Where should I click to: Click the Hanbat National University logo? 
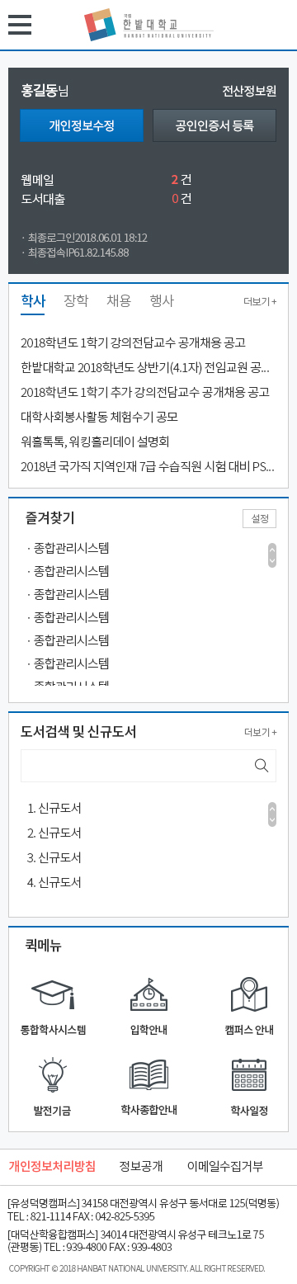click(x=148, y=25)
